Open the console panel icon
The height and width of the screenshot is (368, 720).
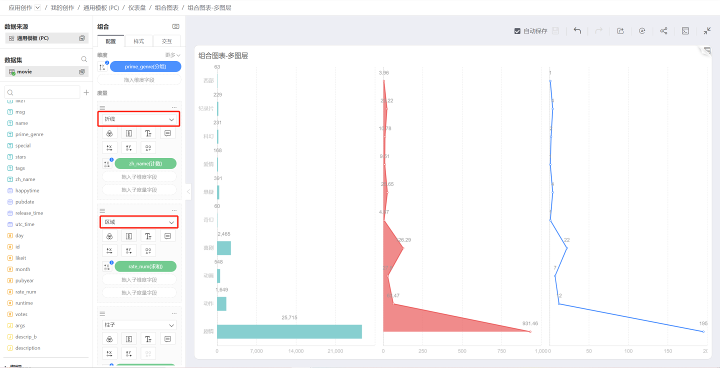[685, 31]
